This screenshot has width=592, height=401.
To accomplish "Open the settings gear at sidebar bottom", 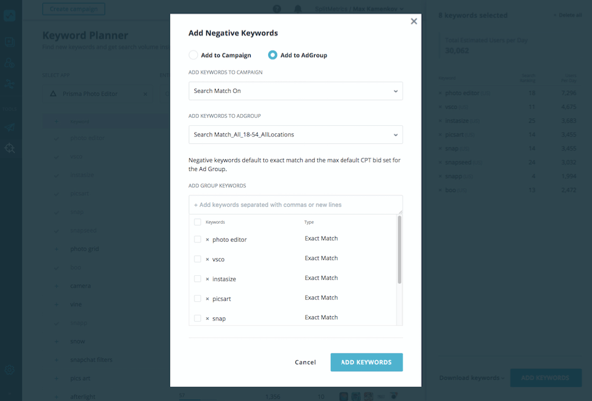I will coord(9,369).
